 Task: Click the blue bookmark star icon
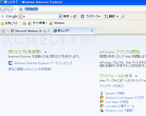click(82, 16)
